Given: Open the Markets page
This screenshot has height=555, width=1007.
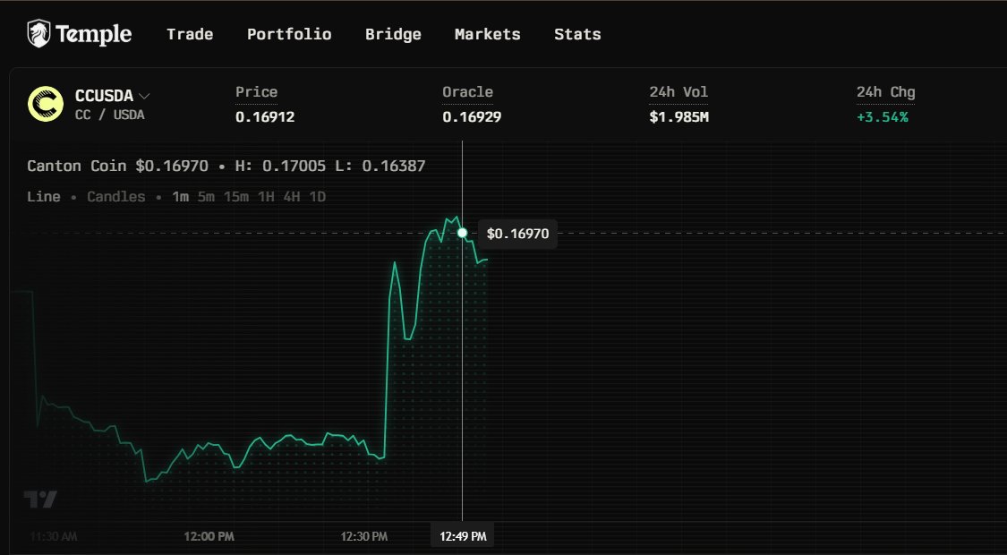Looking at the screenshot, I should 488,34.
